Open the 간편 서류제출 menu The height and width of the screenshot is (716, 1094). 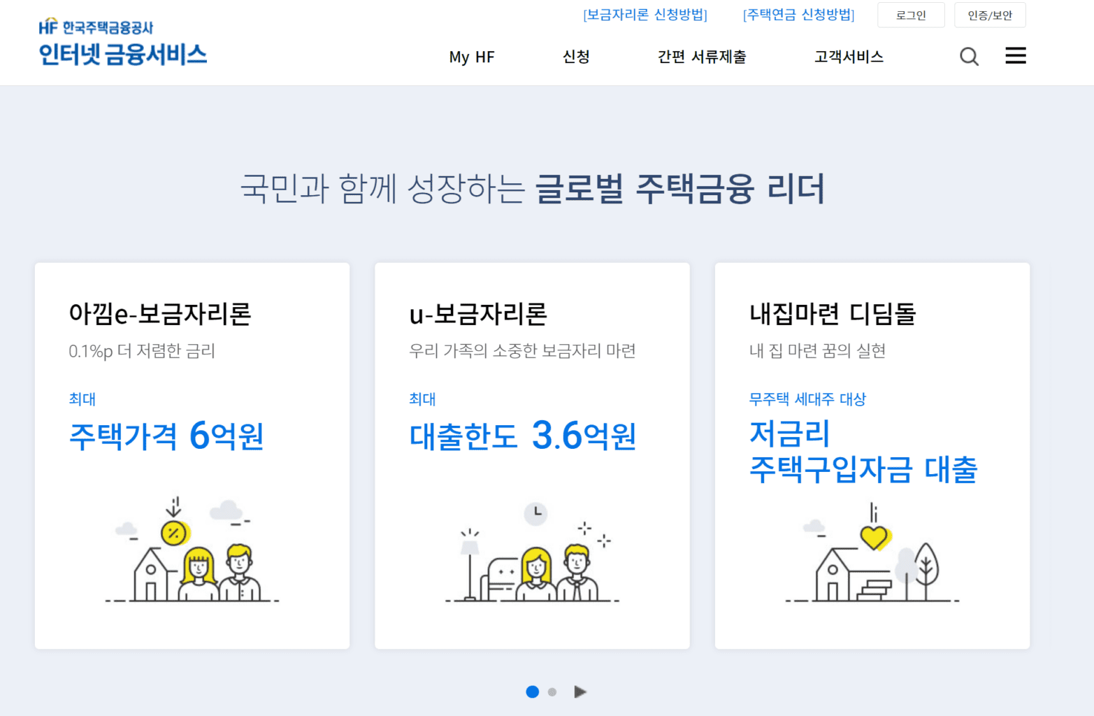[x=702, y=57]
